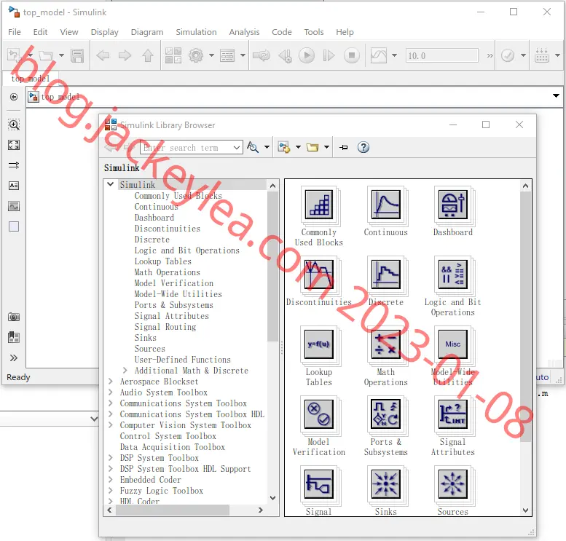Viewport: 566px width, 541px height.
Task: Open the search term dropdown arrow
Action: (237, 148)
